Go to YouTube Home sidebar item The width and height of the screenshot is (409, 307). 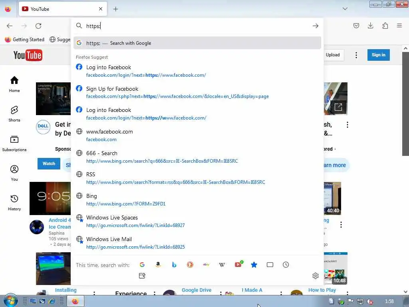click(14, 84)
